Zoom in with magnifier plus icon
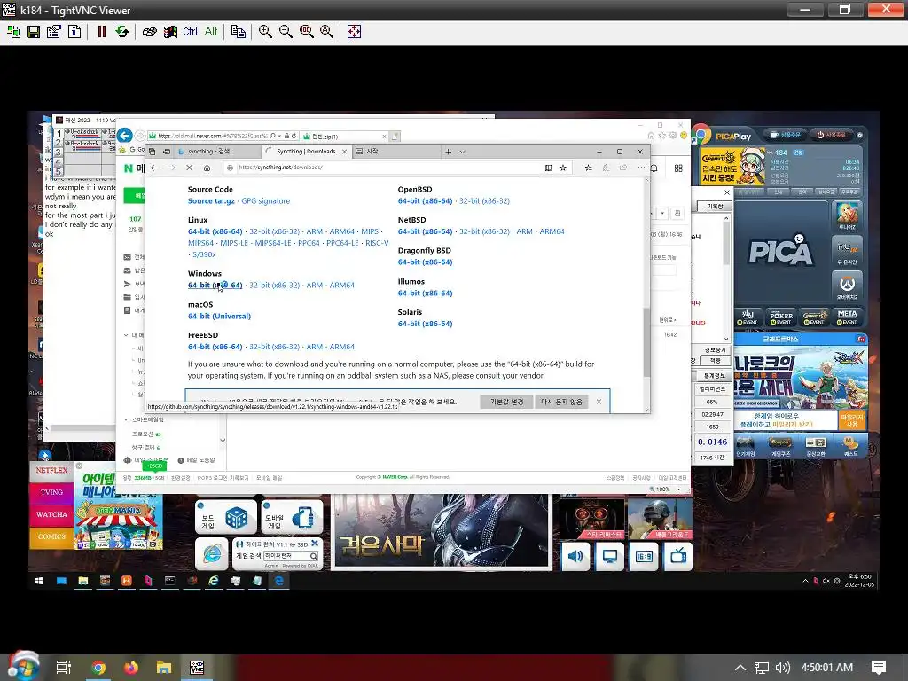Screen dimensions: 908x681 click(265, 32)
